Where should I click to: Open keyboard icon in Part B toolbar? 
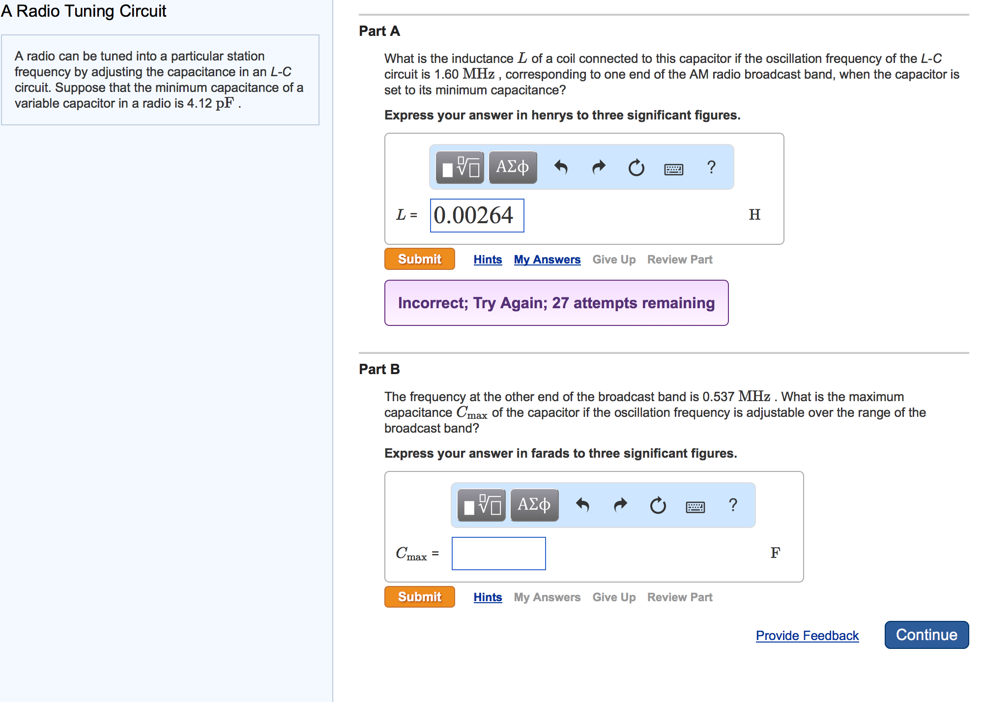[x=695, y=507]
